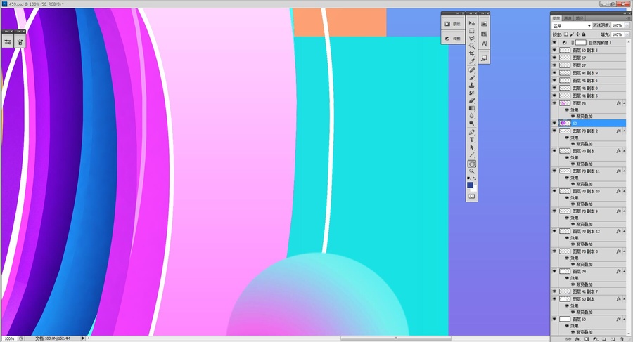633x342 pixels.
Task: Select the Path Selection tool
Action: point(471,147)
